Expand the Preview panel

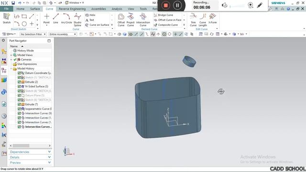[x=30, y=162]
